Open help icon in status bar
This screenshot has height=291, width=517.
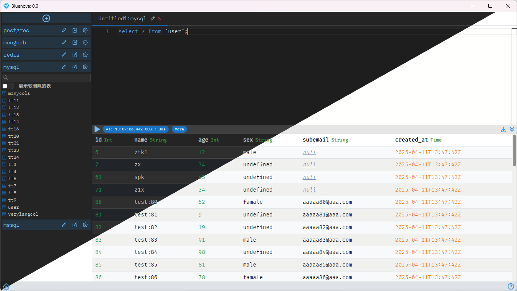tap(510, 286)
